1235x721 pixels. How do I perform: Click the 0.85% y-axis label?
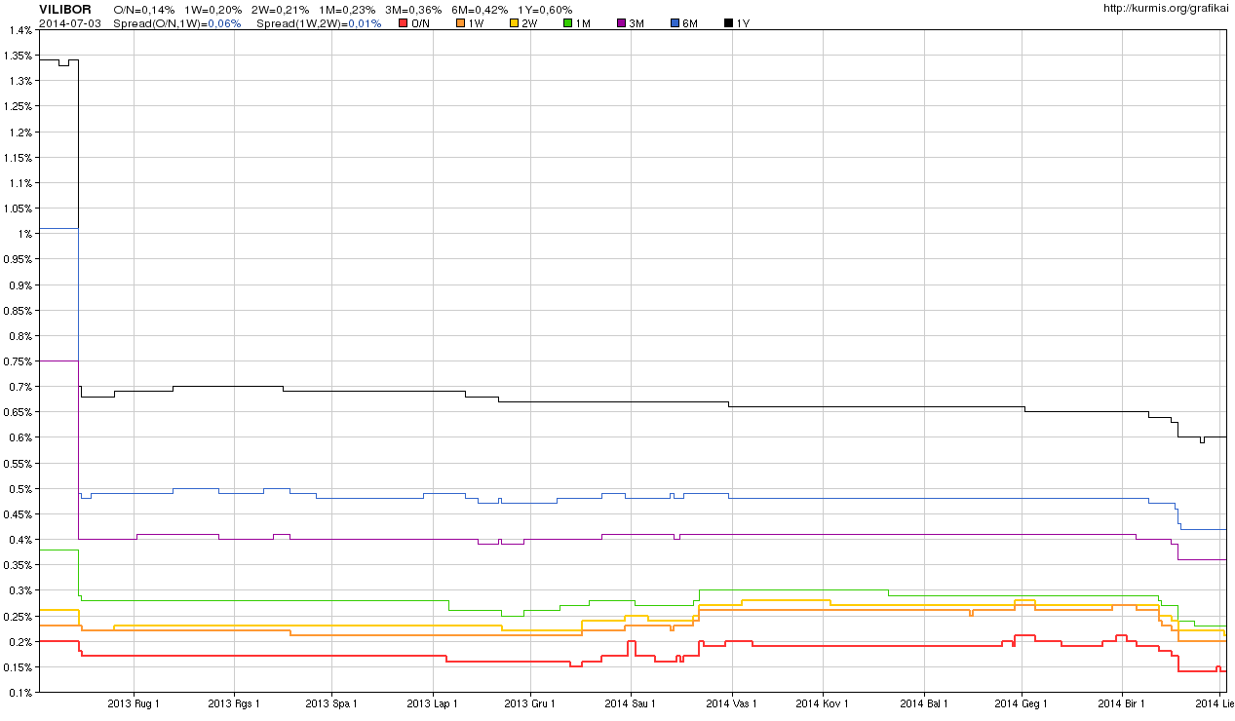point(18,310)
